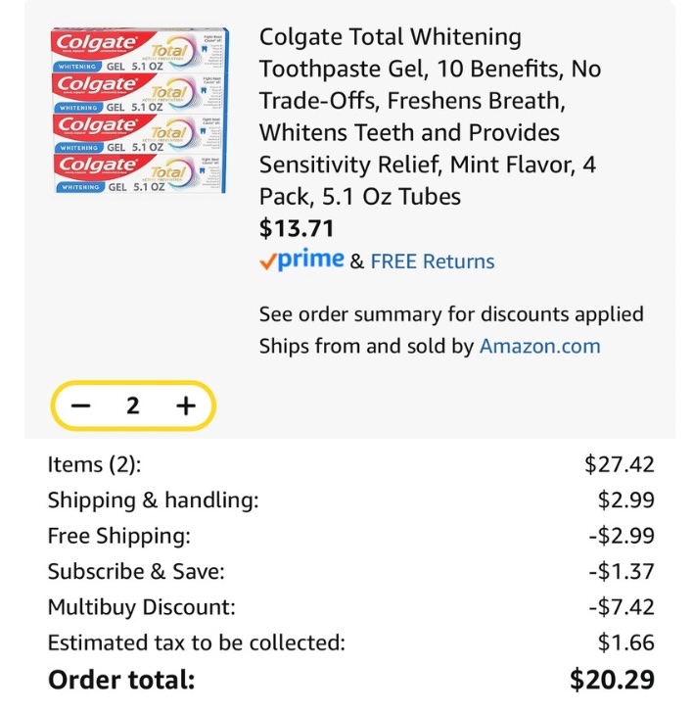
Task: Open the Colgate Total Whitening product title
Action: tap(431, 117)
